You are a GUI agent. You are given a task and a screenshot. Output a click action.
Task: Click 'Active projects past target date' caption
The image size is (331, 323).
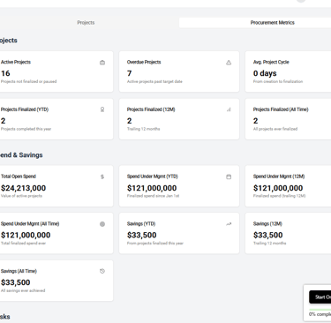click(x=154, y=81)
